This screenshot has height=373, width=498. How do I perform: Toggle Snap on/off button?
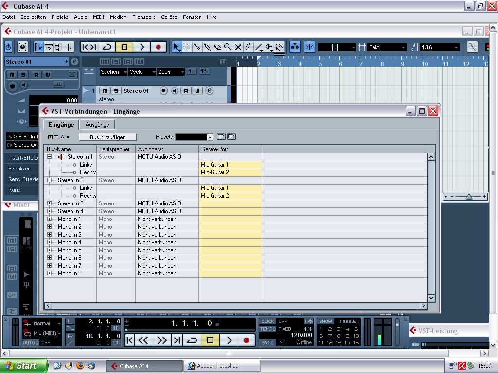(309, 47)
